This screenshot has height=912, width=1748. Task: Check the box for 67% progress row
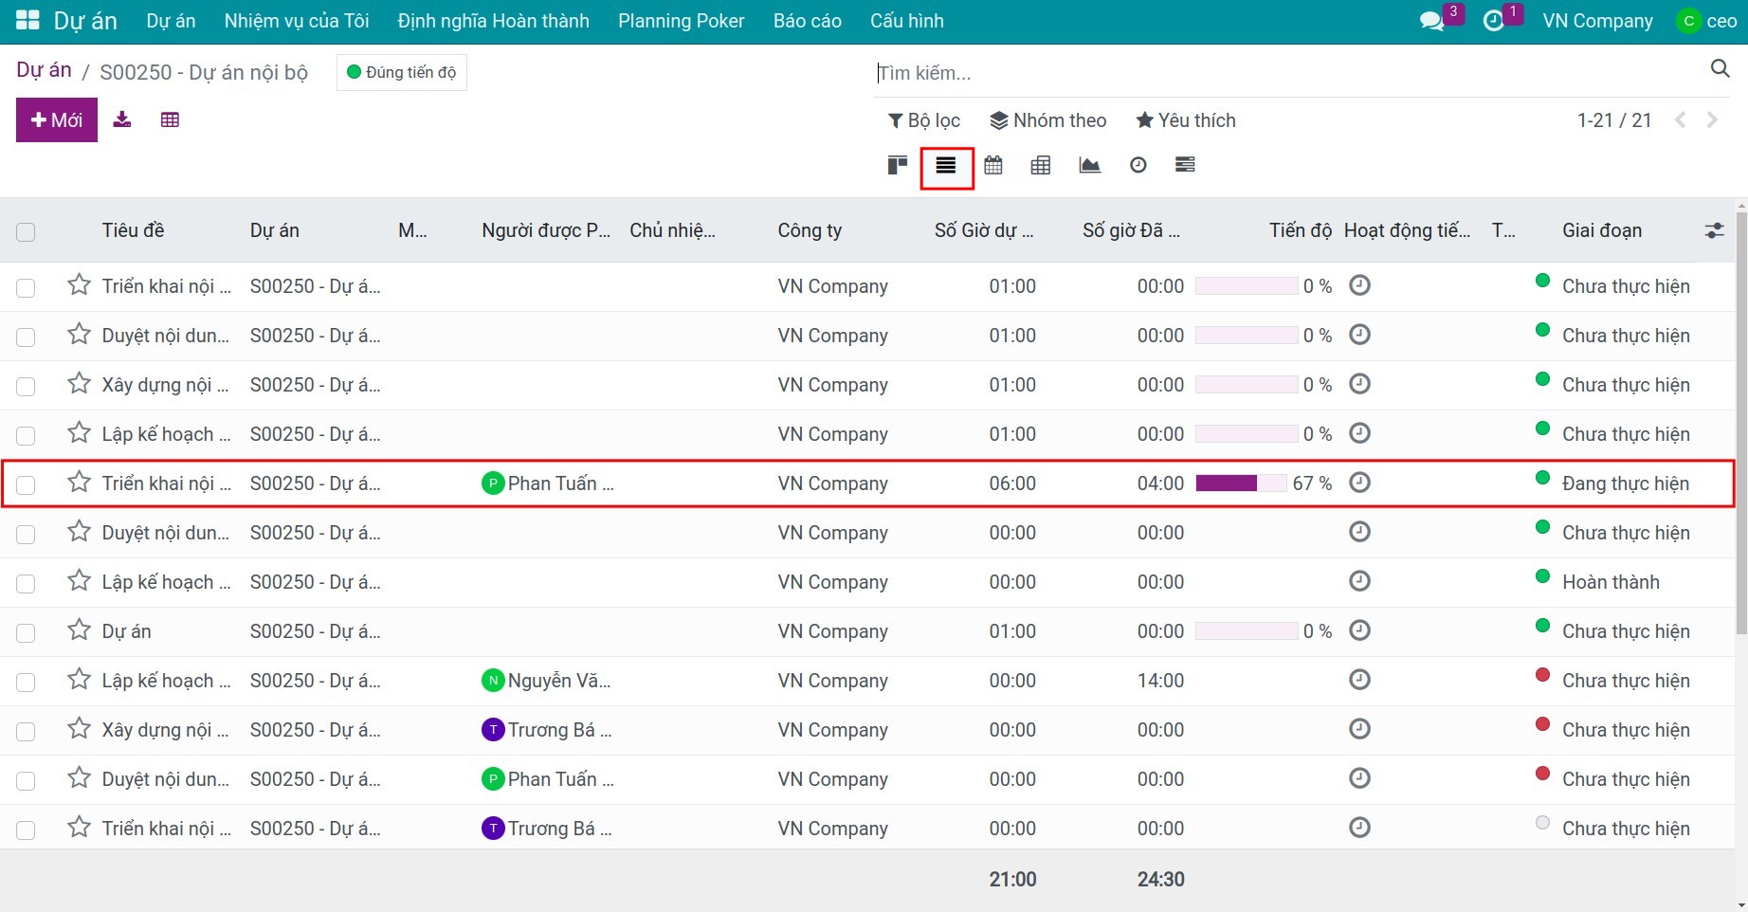coord(26,484)
